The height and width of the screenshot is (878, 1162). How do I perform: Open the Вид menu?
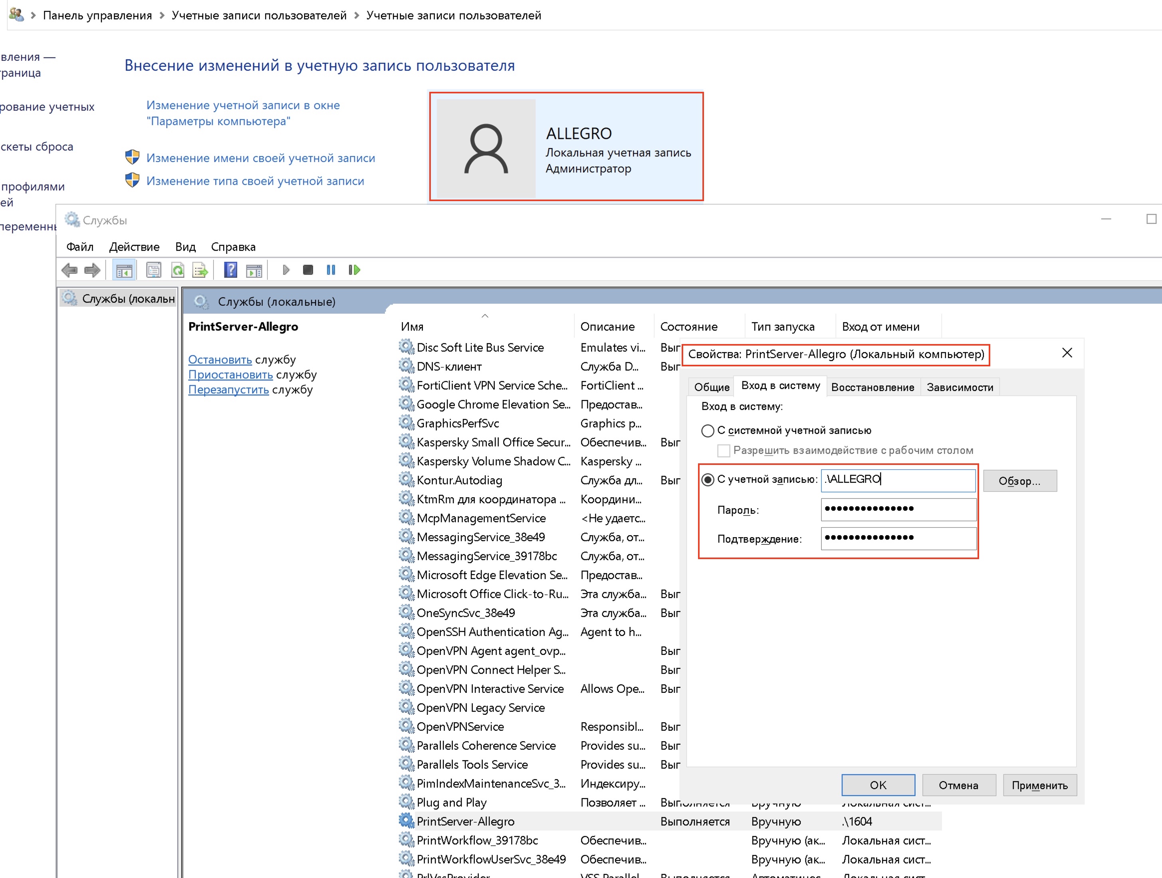pyautogui.click(x=185, y=247)
